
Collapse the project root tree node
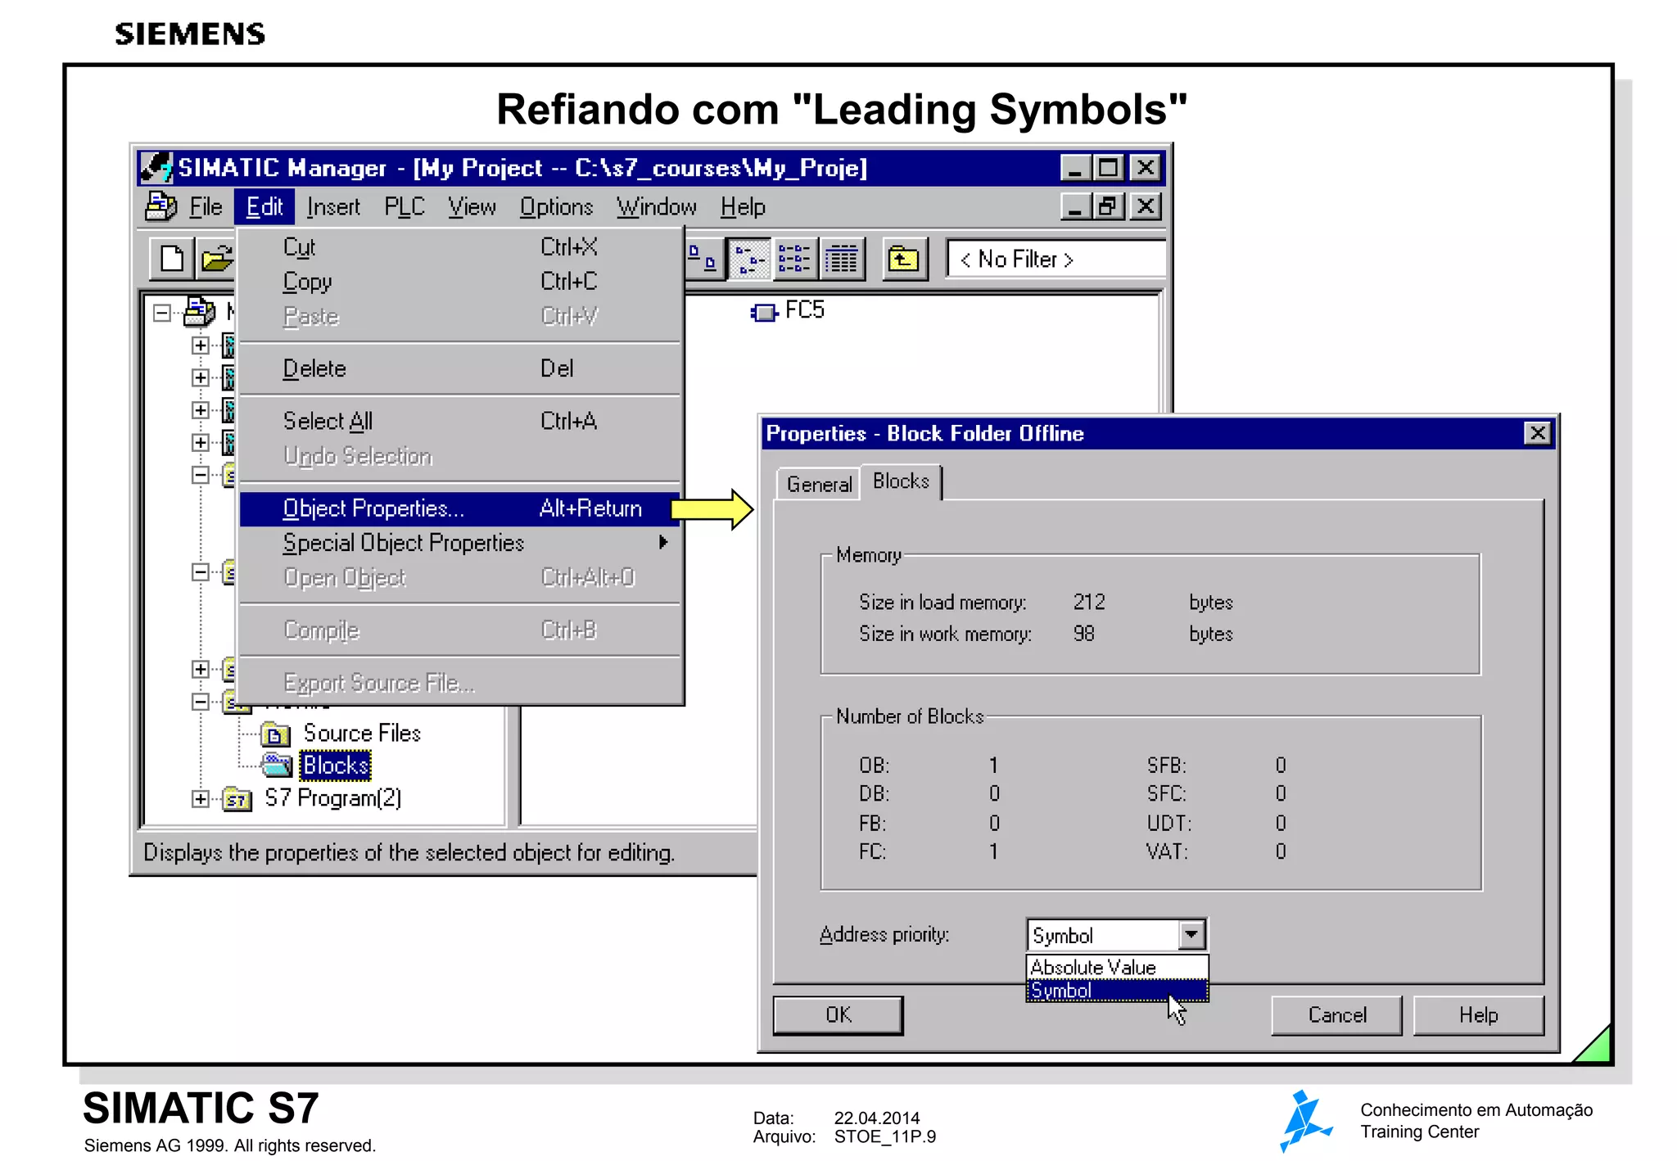[x=162, y=313]
